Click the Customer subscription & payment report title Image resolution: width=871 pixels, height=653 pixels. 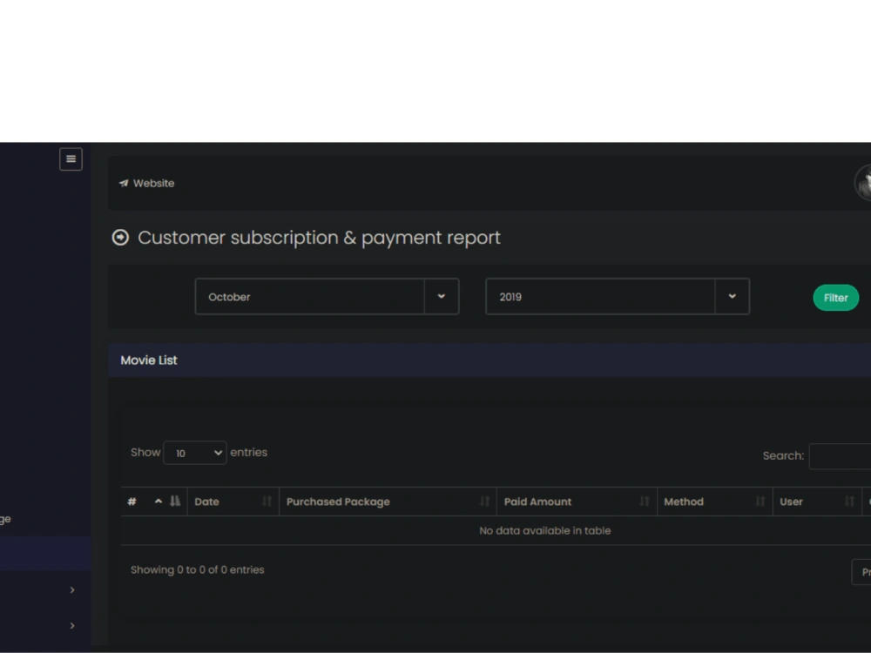pos(319,238)
